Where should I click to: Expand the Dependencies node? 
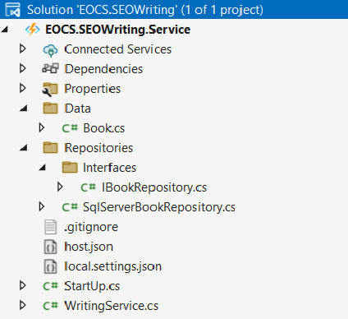(x=23, y=68)
